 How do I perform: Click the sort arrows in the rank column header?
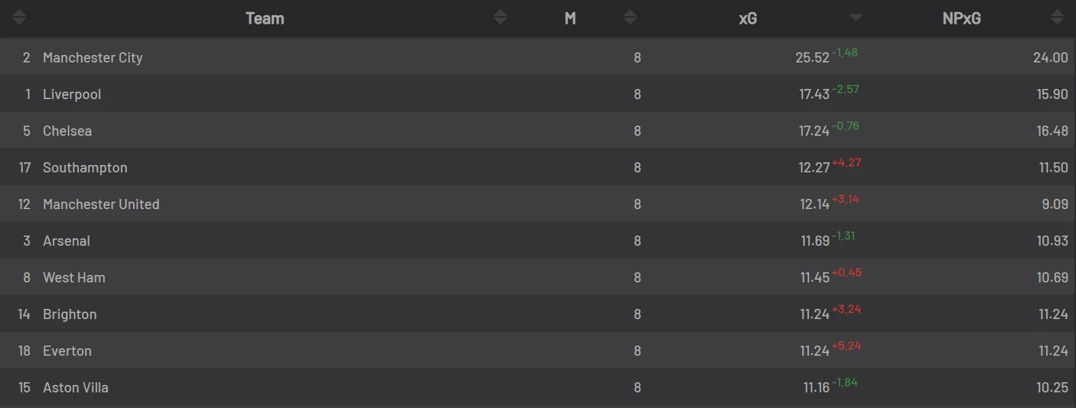[19, 18]
